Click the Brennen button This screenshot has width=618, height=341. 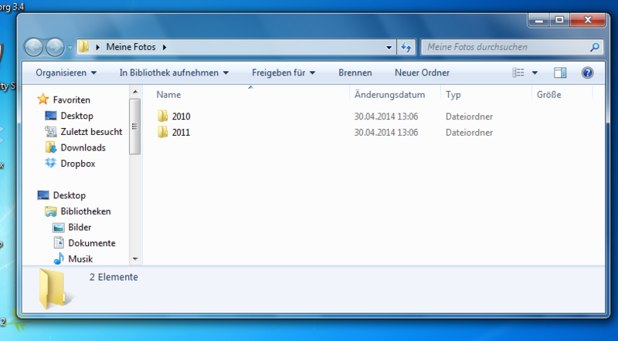[x=355, y=73]
